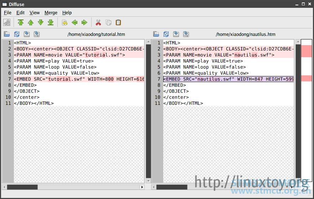The image size is (314, 199).
Task: Select the highlighted EMBED SRC="nautilus.swf" line
Action: coord(228,79)
